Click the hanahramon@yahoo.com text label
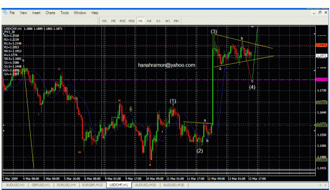 tap(166, 65)
